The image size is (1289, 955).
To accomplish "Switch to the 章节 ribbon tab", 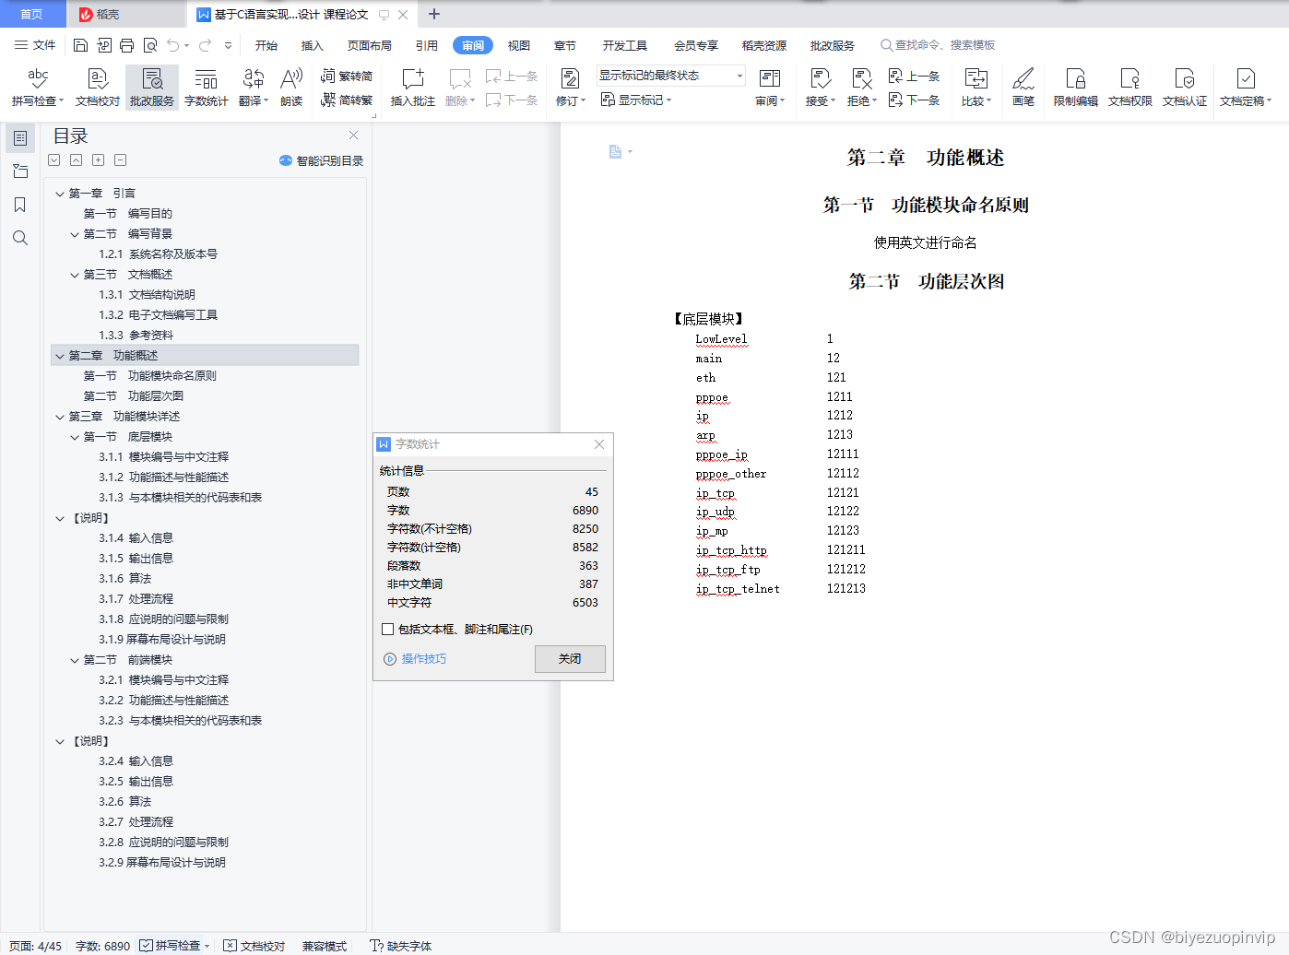I will click(565, 45).
